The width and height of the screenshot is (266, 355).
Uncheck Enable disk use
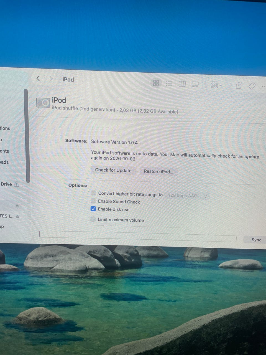point(93,209)
